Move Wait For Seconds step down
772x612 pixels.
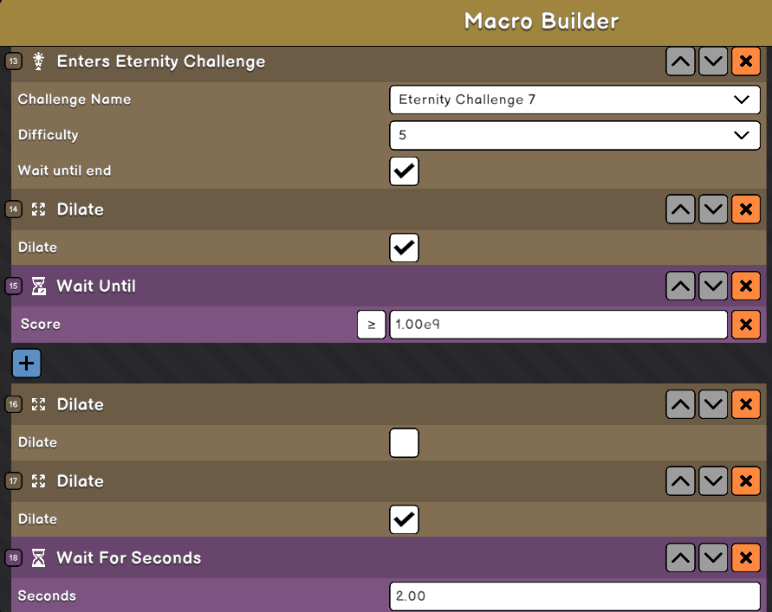[712, 557]
